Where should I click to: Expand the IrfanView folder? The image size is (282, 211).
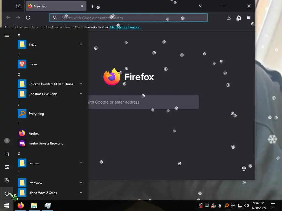pos(81,183)
